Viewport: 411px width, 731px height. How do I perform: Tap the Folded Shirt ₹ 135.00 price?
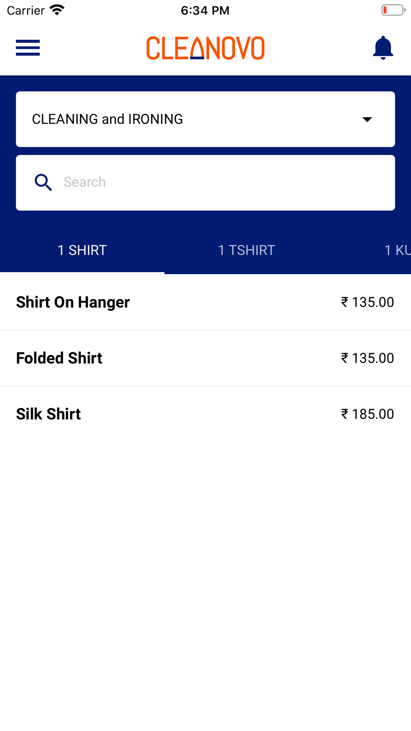[x=367, y=358]
